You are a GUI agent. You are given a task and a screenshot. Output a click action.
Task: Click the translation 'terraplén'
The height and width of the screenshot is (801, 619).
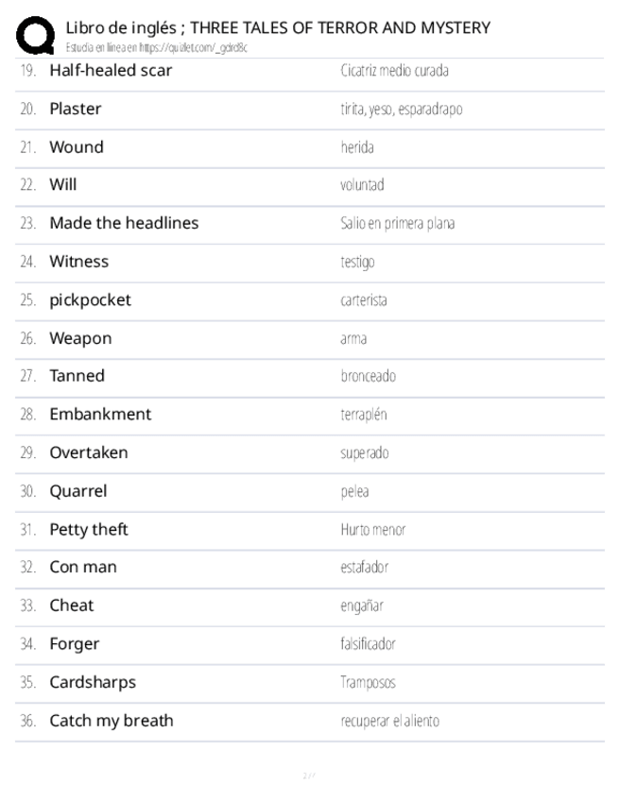point(364,415)
